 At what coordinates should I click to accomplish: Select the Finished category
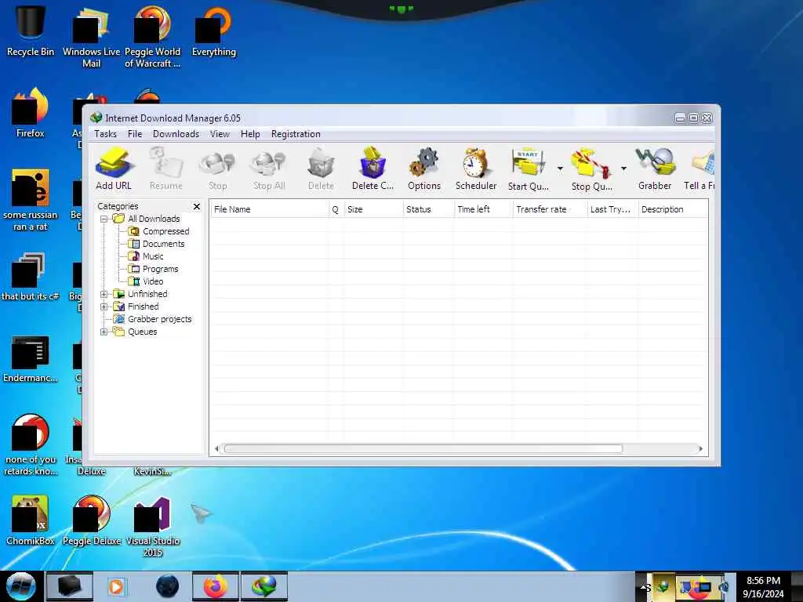pyautogui.click(x=136, y=306)
